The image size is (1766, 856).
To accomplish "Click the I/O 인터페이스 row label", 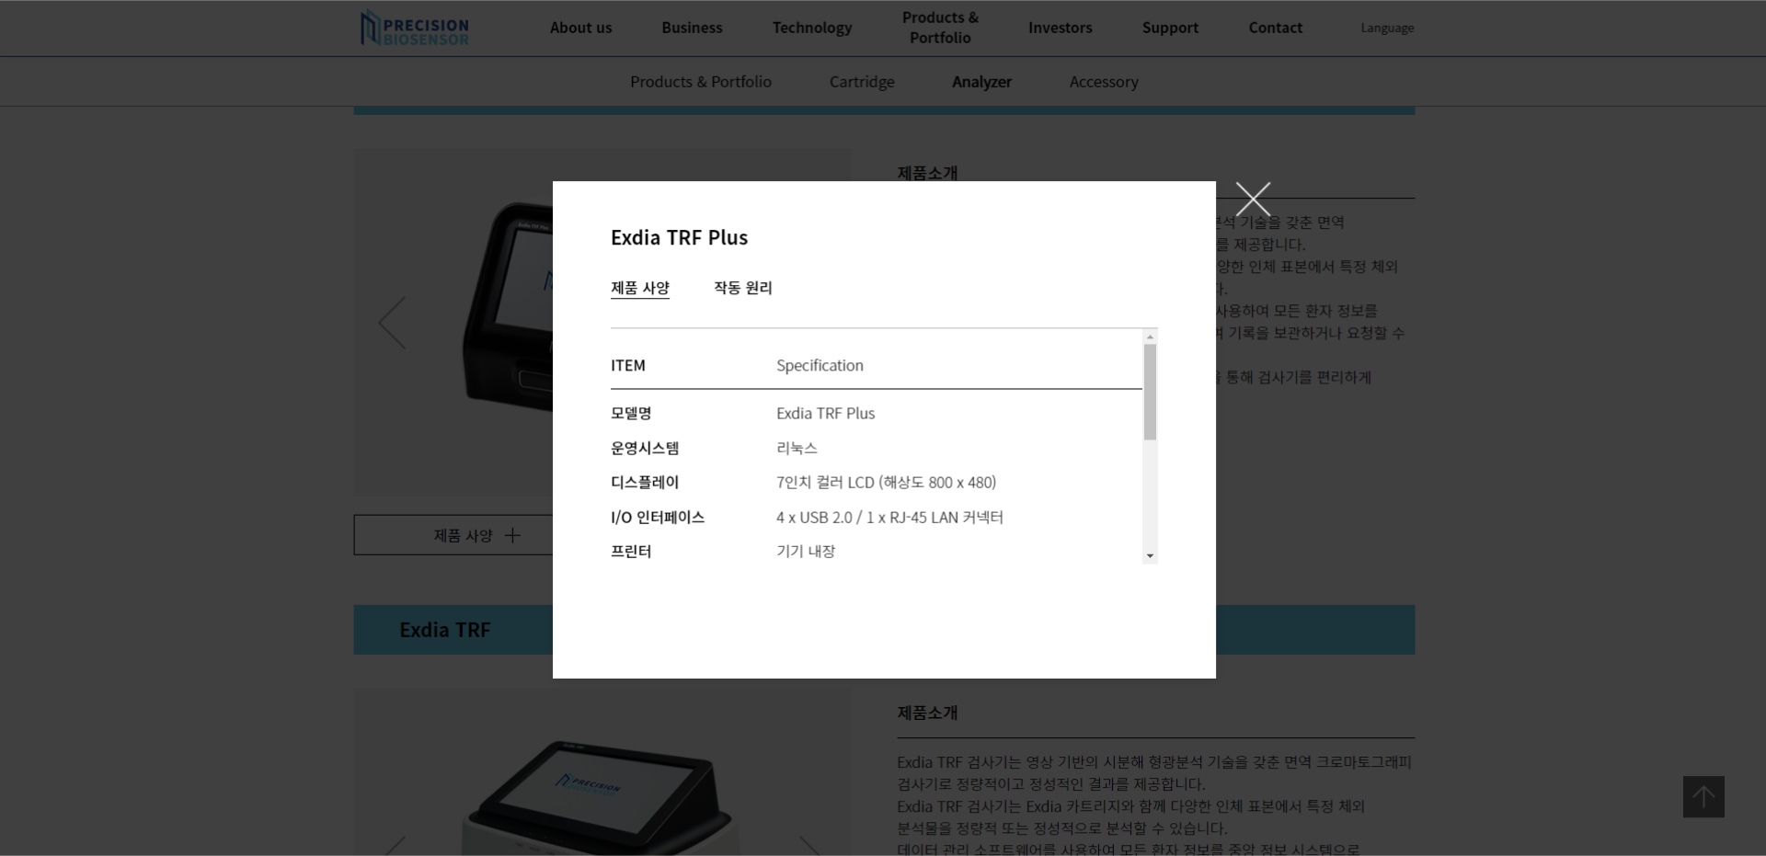I will pos(658,518).
